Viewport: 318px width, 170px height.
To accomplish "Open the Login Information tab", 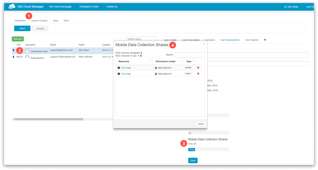I will pos(190,40).
